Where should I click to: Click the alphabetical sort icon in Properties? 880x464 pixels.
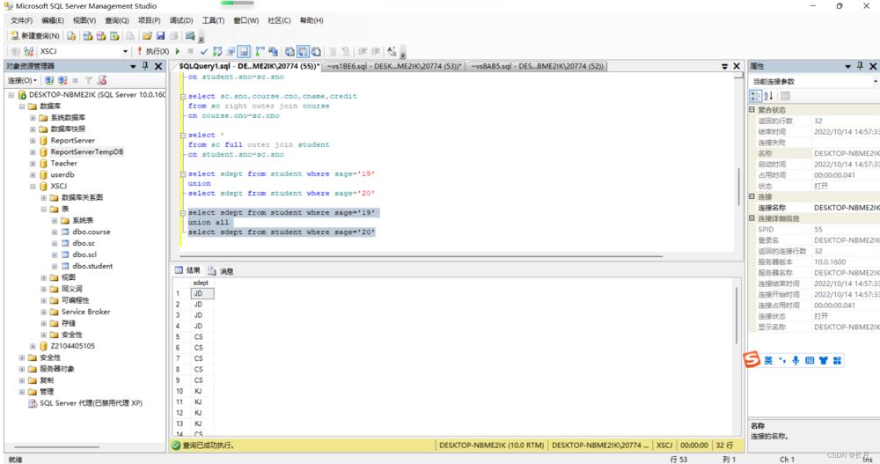click(x=768, y=95)
